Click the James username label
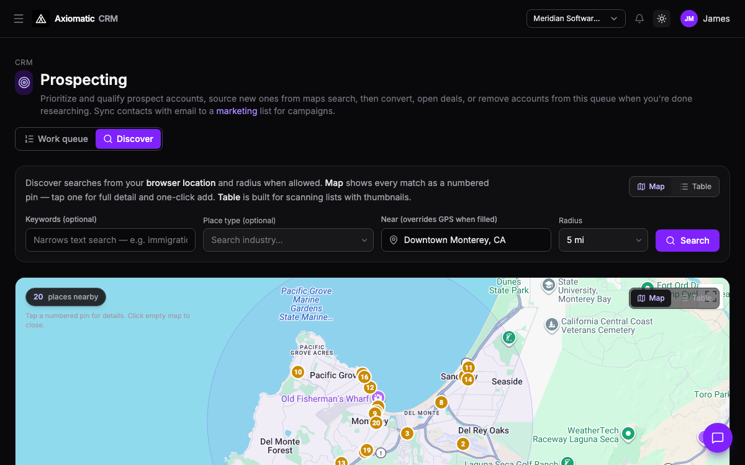Viewport: 745px width, 465px height. coord(716,19)
